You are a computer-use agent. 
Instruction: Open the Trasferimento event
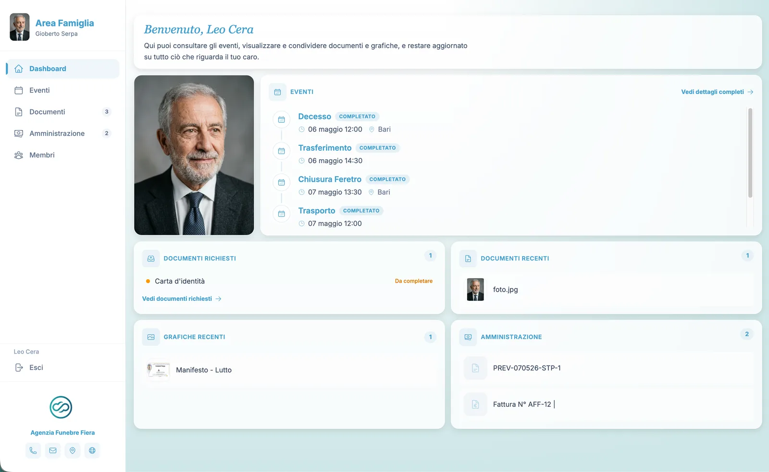[x=325, y=148]
